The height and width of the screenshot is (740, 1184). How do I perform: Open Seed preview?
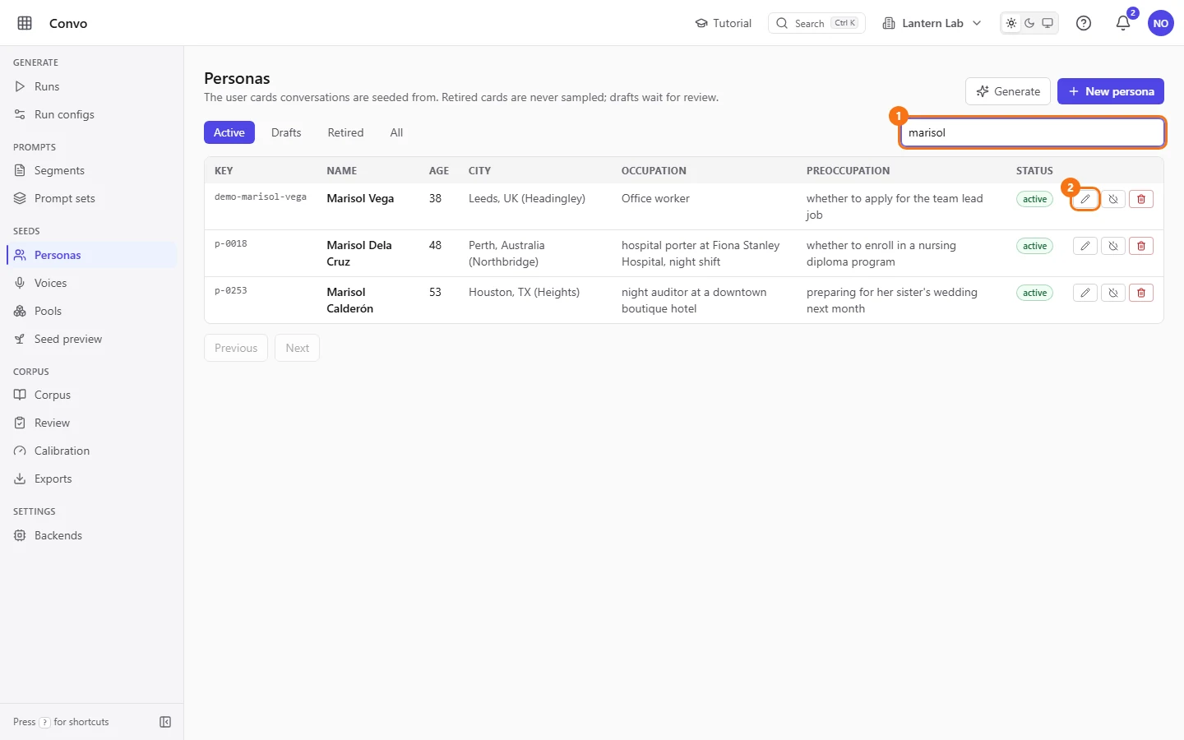tap(91, 339)
